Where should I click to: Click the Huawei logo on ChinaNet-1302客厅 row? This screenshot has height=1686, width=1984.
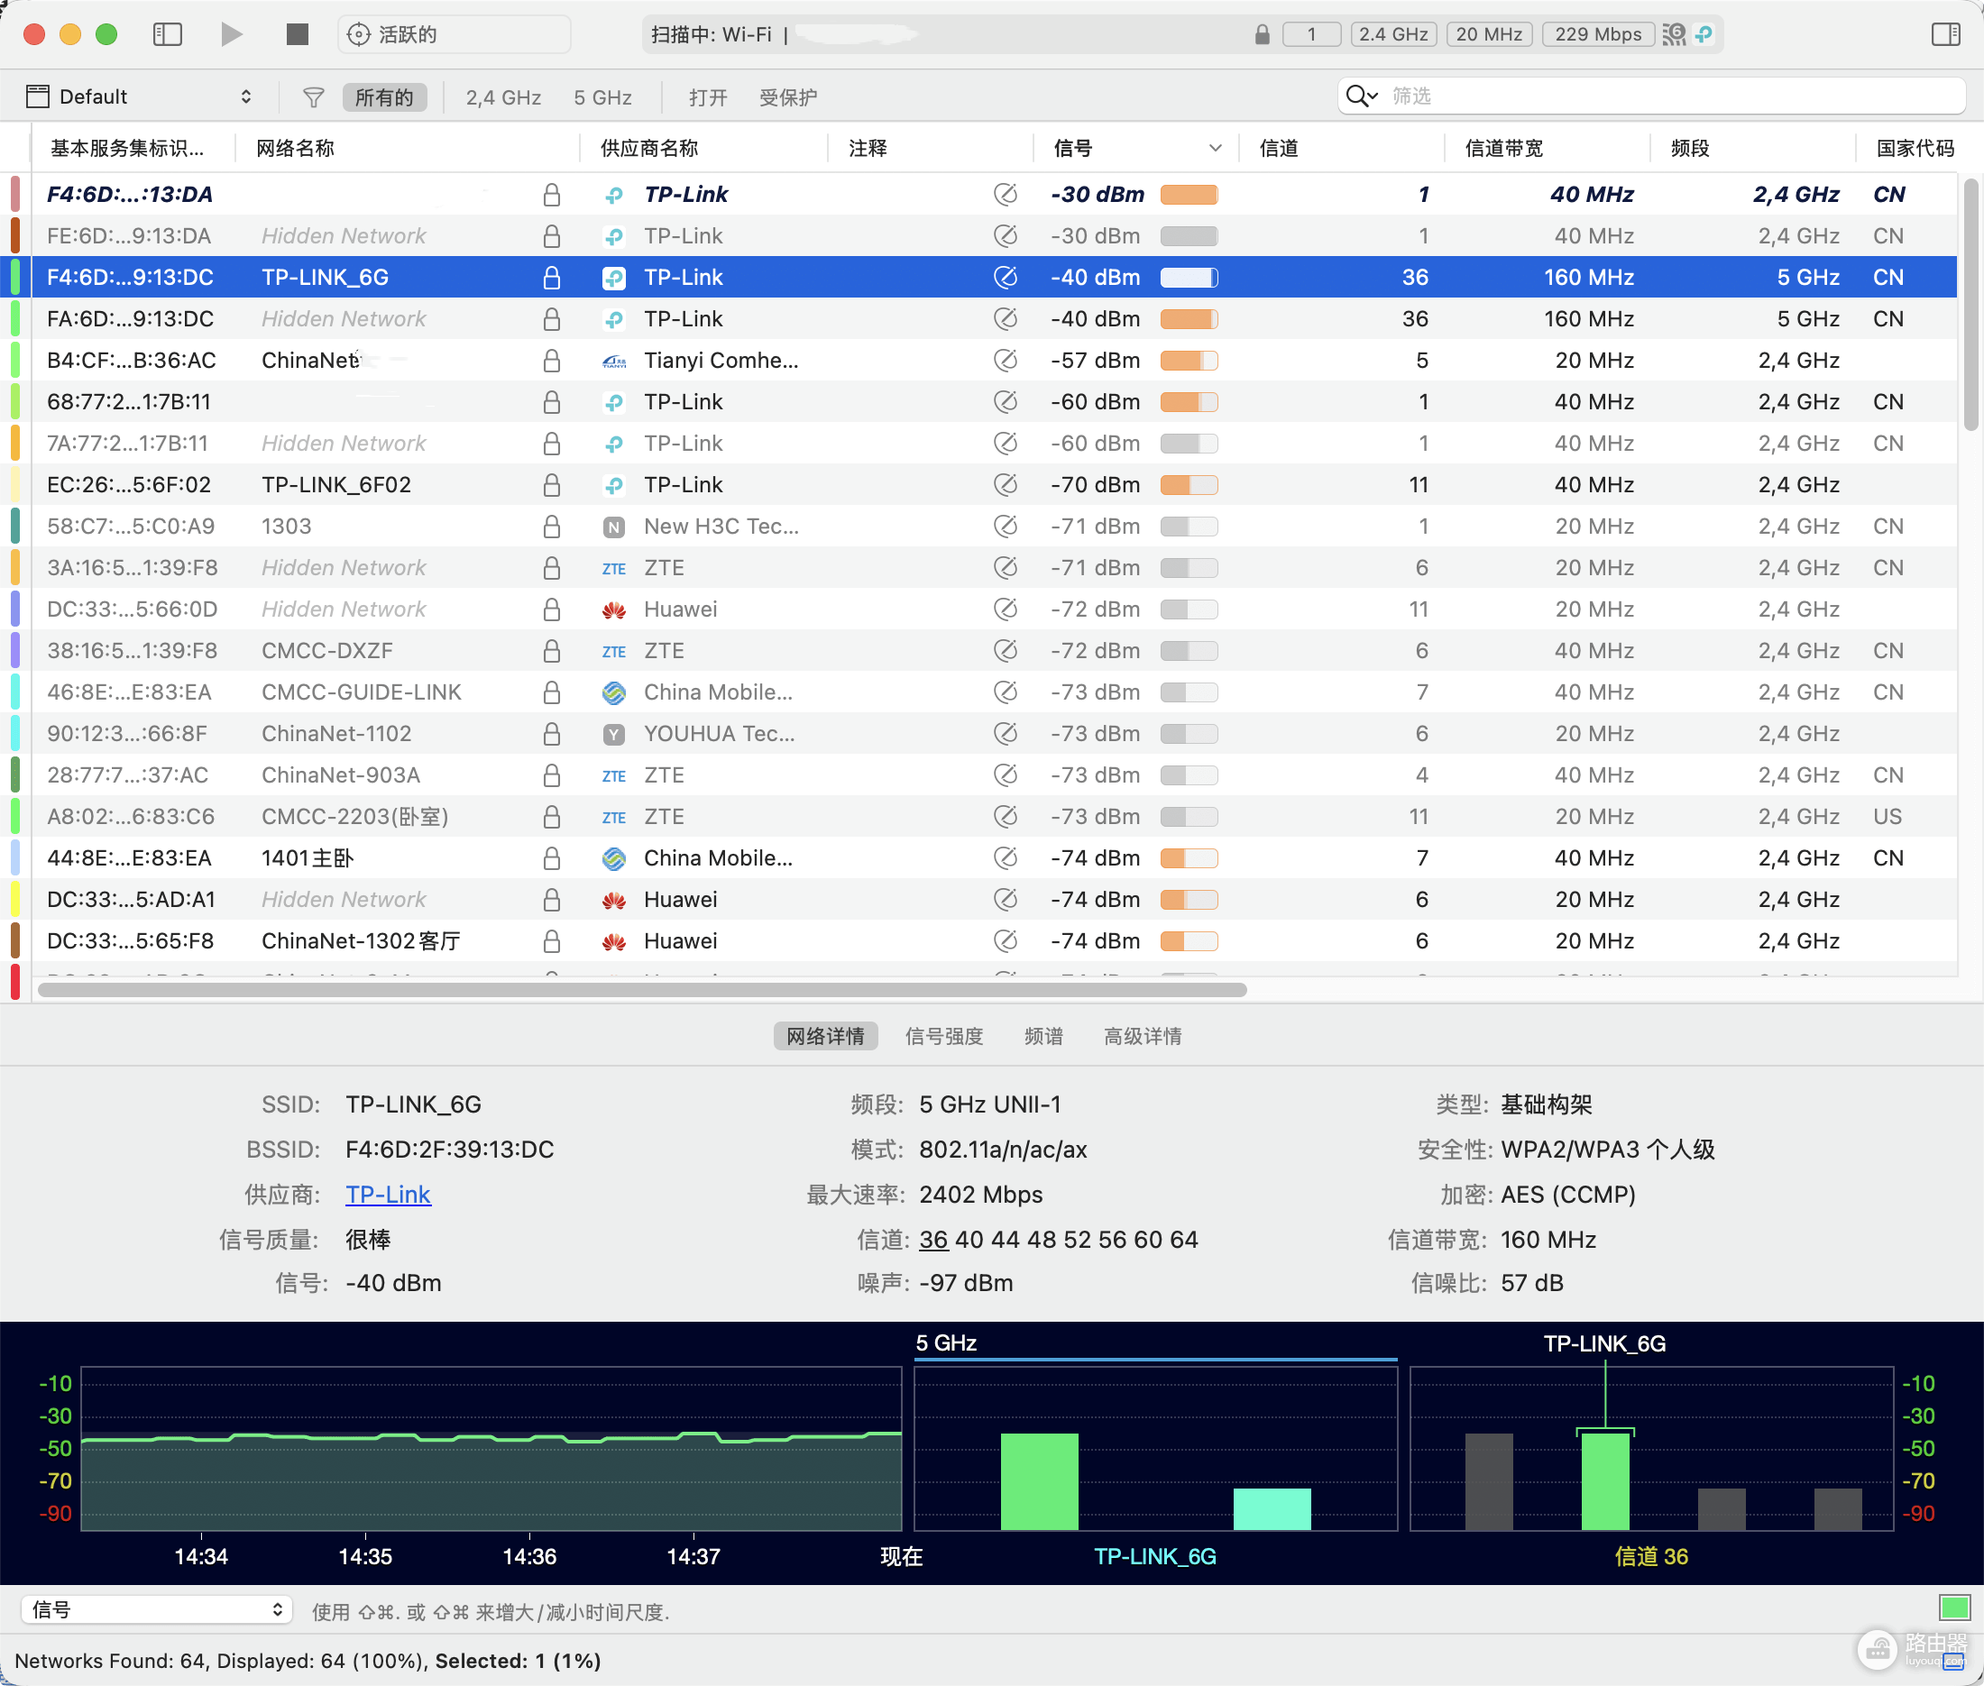click(614, 941)
